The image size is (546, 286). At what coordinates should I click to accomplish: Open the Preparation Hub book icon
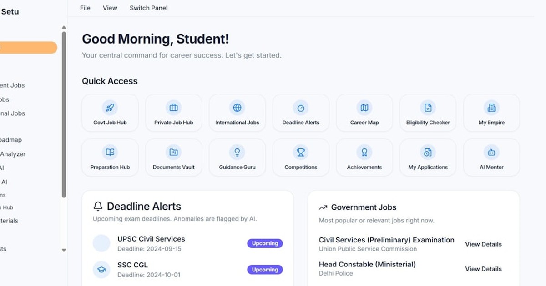coord(110,152)
